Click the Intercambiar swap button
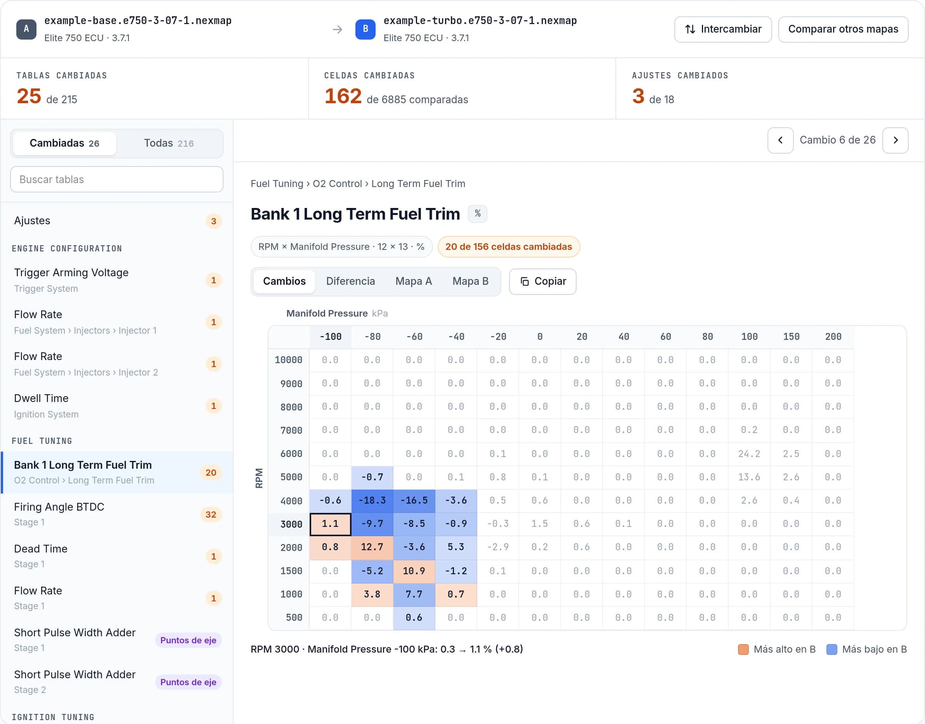The width and height of the screenshot is (925, 724). (723, 29)
